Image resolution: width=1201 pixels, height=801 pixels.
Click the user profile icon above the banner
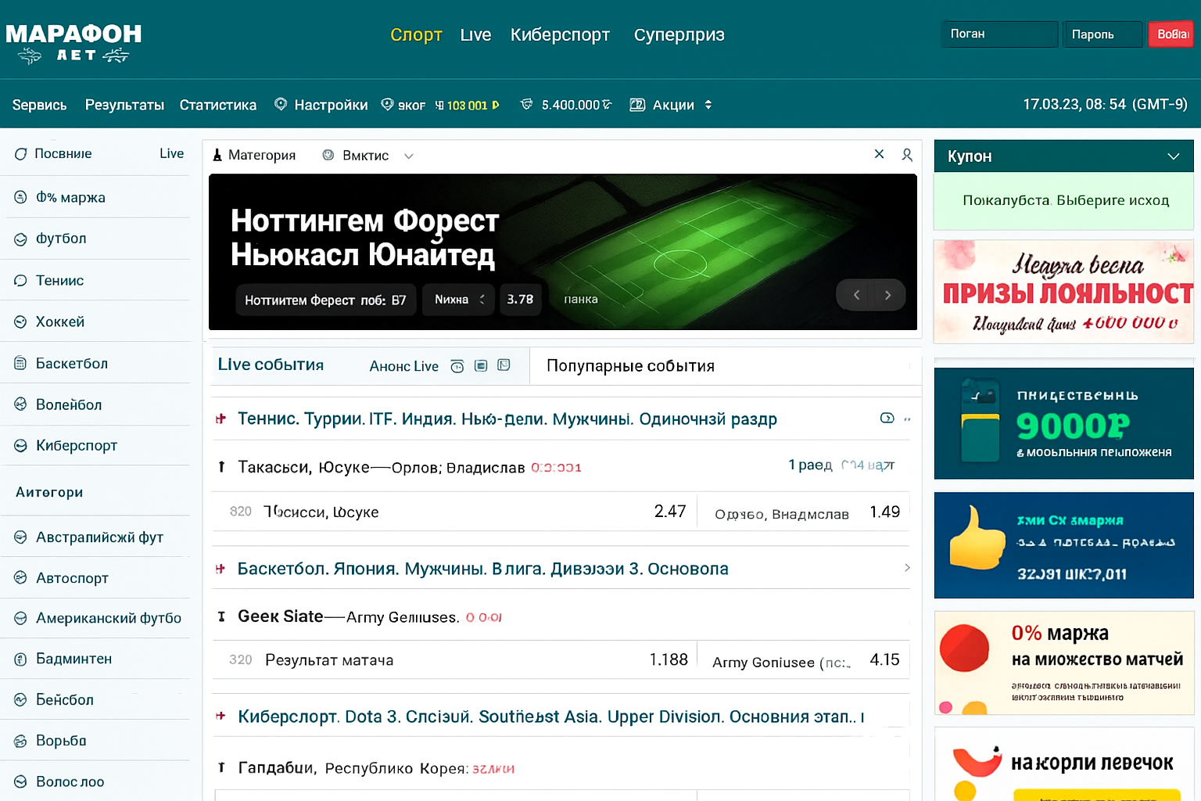[x=907, y=155]
